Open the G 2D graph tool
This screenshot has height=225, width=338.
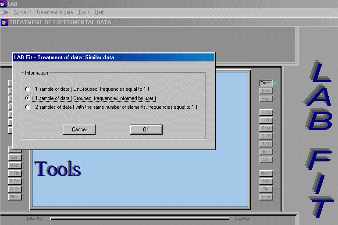(x=266, y=136)
